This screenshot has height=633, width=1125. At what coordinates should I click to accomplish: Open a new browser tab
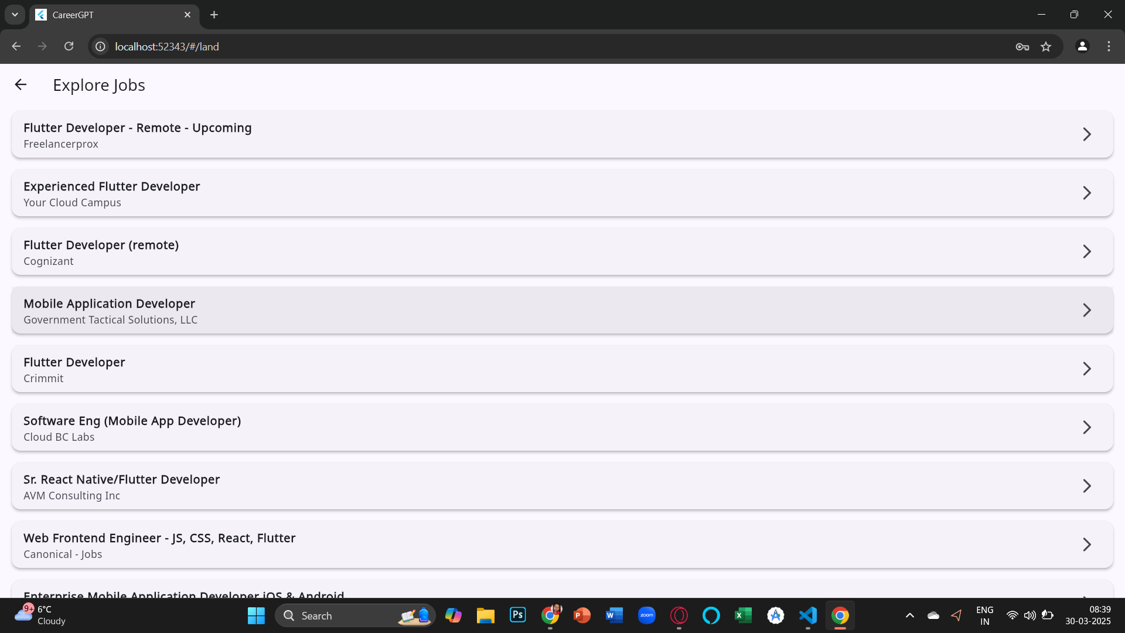[x=214, y=15]
